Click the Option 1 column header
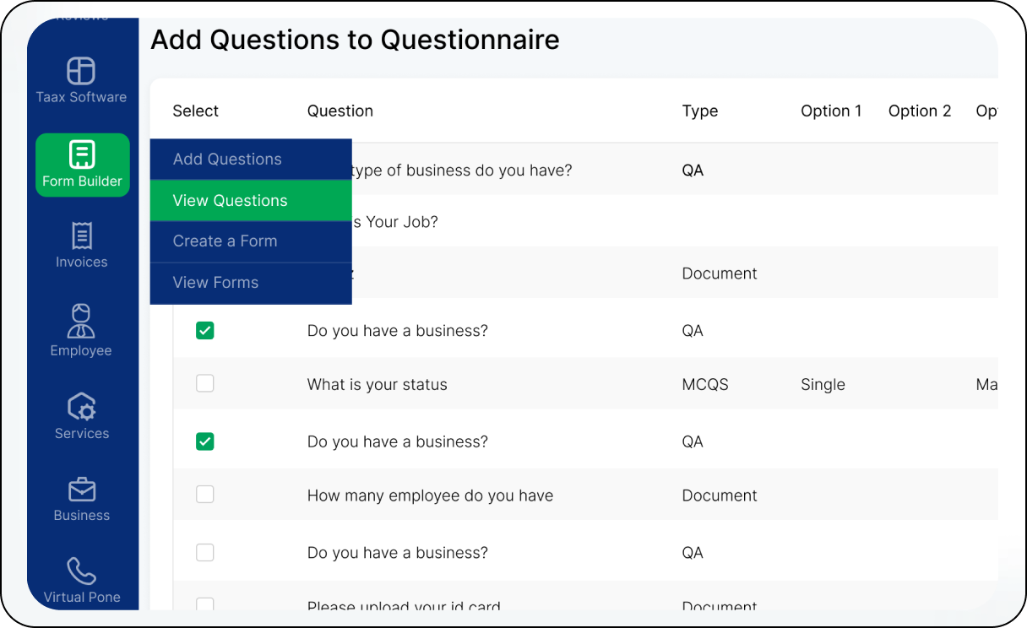Screen dimensions: 1027x628 point(831,111)
